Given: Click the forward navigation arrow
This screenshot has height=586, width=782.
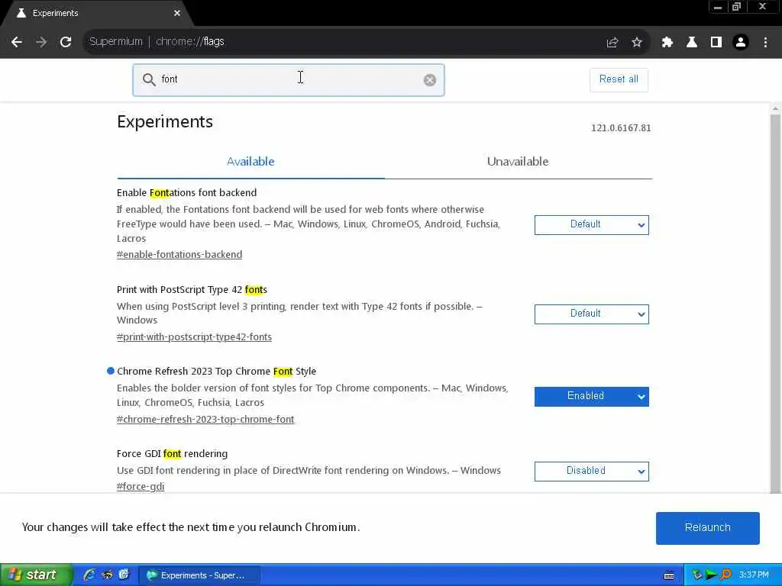Looking at the screenshot, I should [x=41, y=42].
